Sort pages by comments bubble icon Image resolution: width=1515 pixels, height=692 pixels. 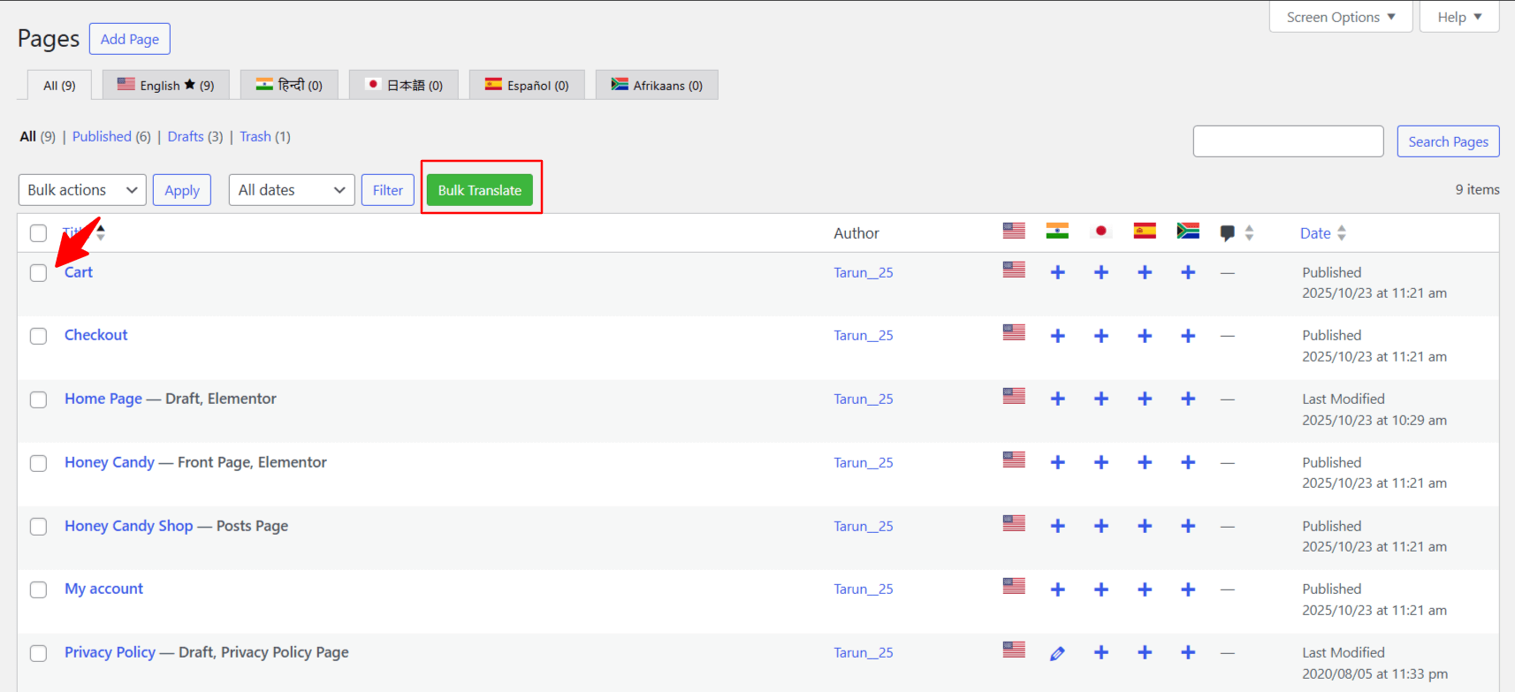point(1228,233)
